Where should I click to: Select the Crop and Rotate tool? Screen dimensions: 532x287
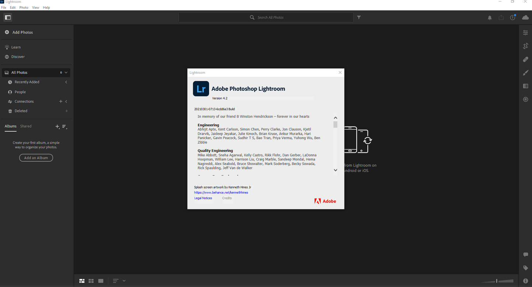(526, 46)
